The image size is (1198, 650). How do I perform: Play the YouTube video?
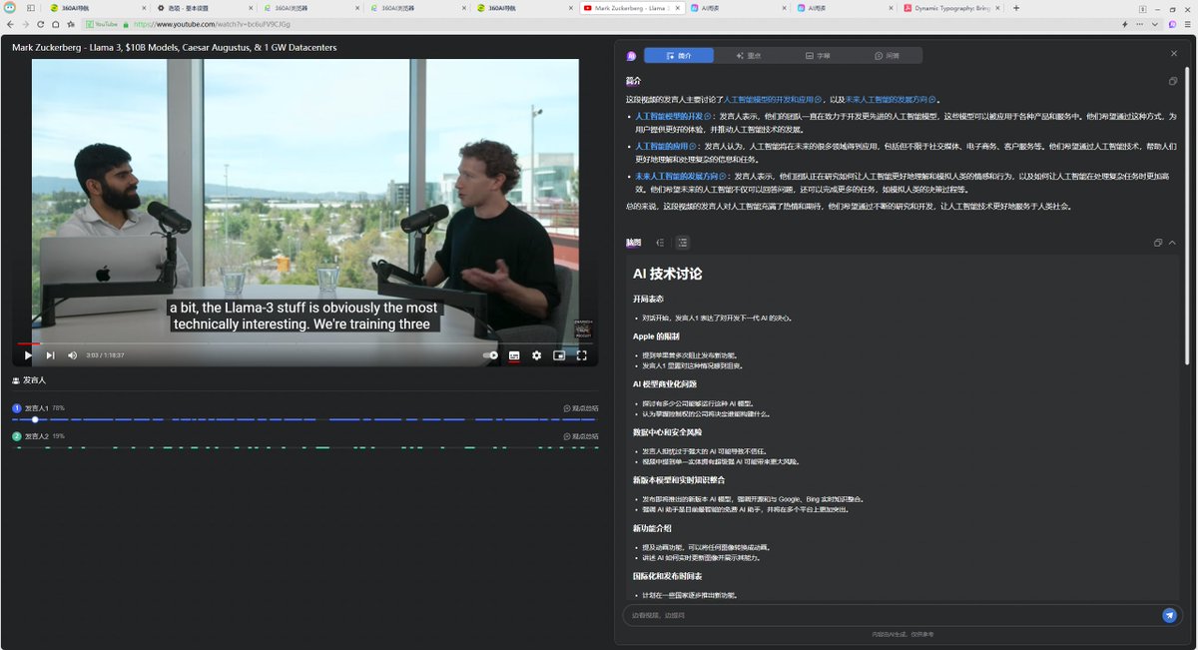click(28, 355)
